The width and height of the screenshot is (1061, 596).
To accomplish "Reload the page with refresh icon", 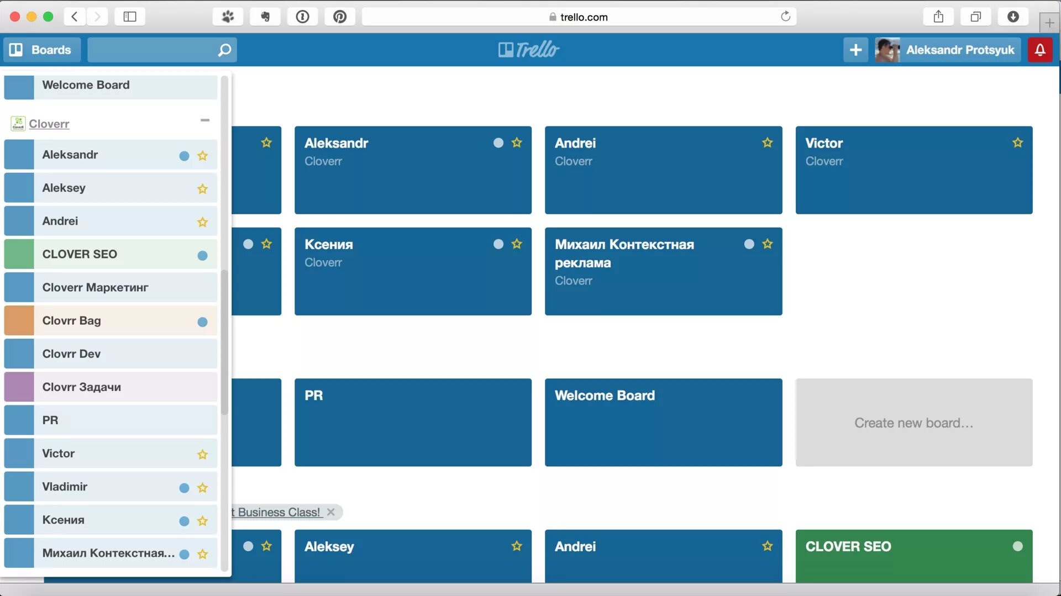I will coord(785,17).
